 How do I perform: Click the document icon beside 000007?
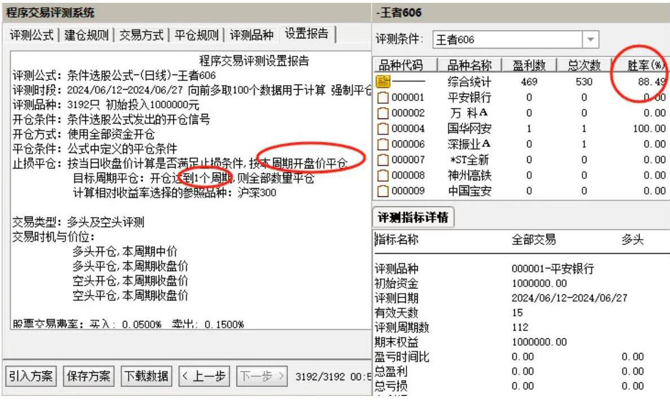[x=383, y=160]
